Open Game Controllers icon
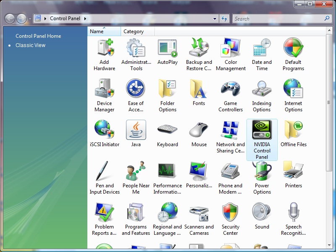Screen dimensions: 336x252 231,89
